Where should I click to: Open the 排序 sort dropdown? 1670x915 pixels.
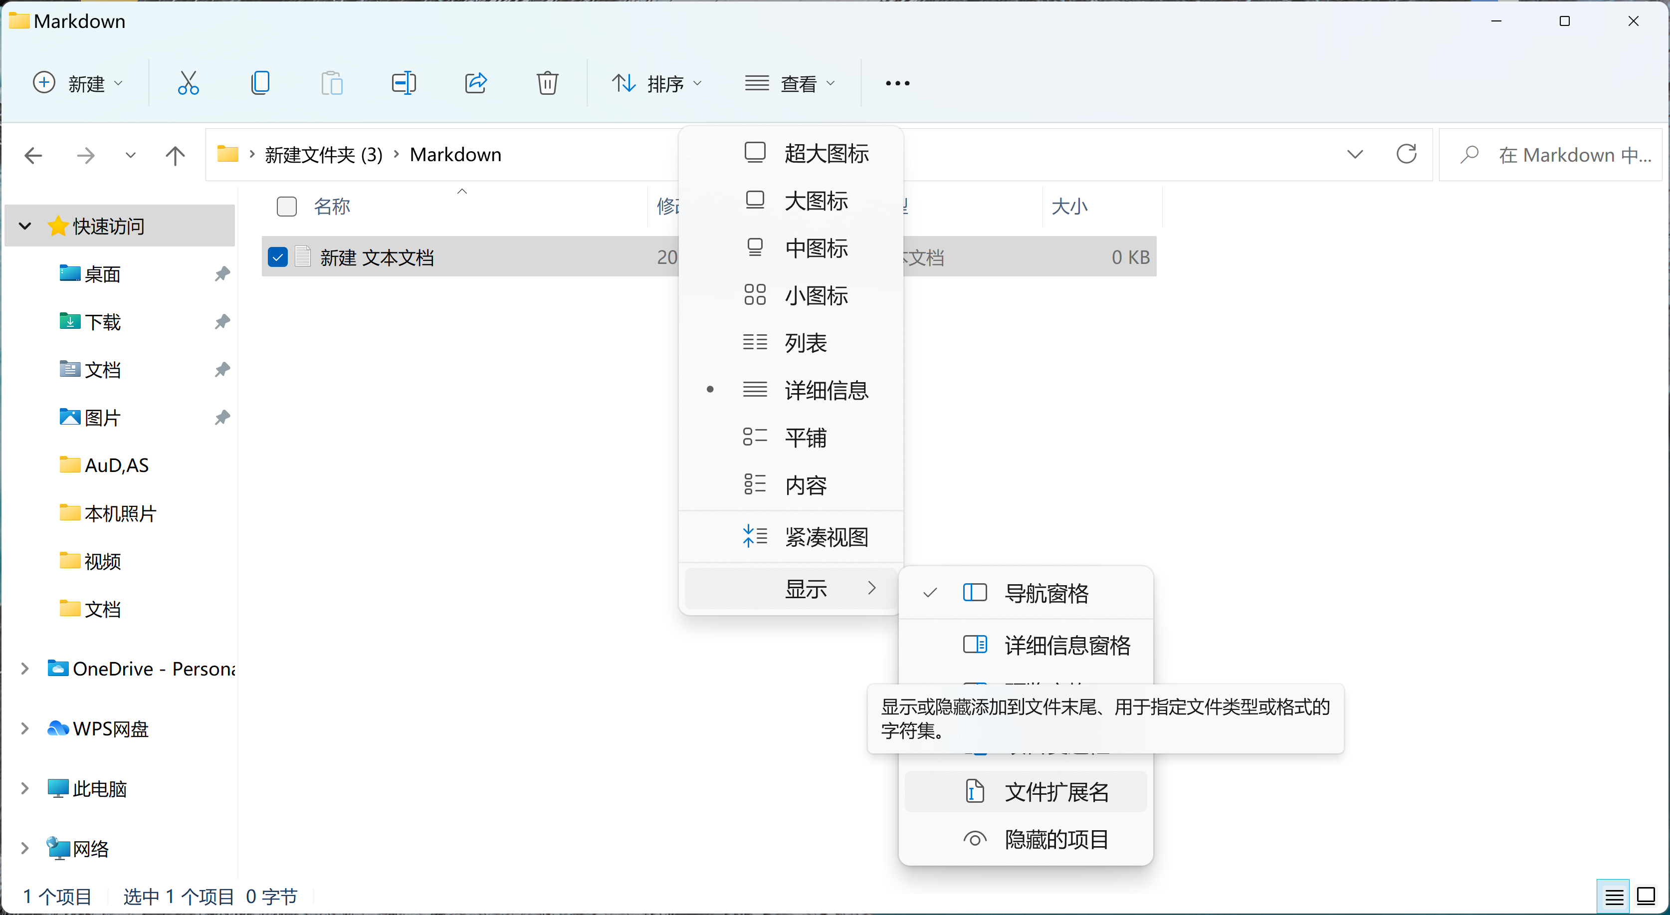pyautogui.click(x=657, y=82)
